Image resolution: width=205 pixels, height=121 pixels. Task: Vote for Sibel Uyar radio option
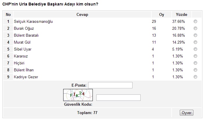coord(195,49)
